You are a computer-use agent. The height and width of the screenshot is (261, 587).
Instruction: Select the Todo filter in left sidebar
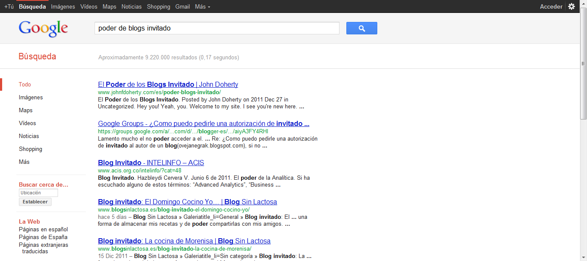[25, 85]
